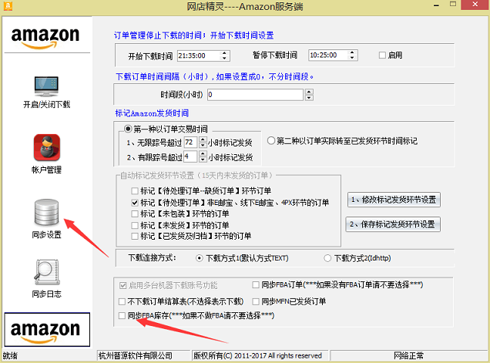
Task: Check 标记【未包装】环节的订单
Action: pyautogui.click(x=135, y=213)
